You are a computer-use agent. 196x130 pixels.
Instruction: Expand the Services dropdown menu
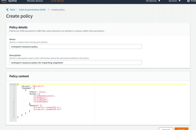[x=175, y=1]
